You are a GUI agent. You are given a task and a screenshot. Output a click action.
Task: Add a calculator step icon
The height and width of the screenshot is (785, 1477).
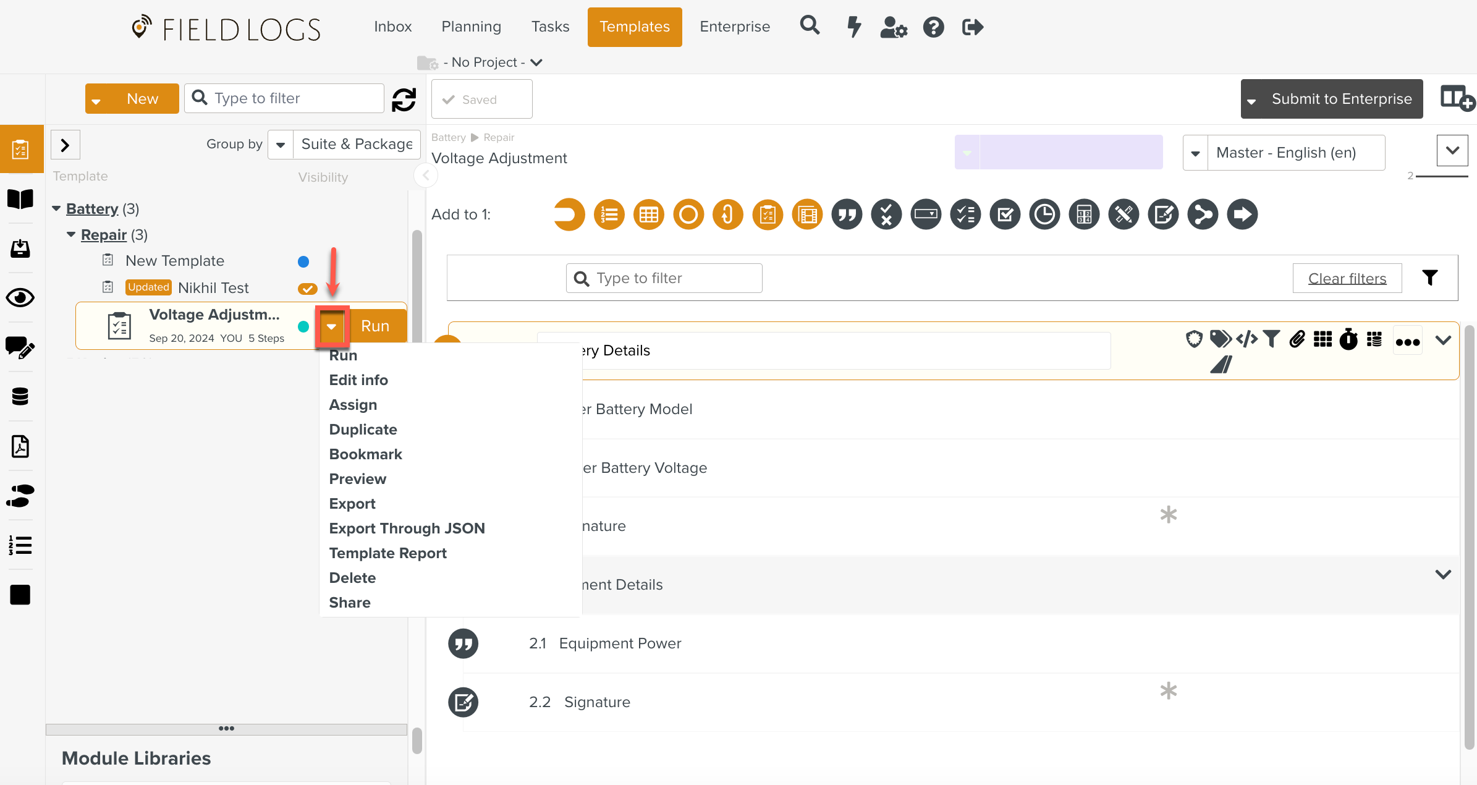1084,215
